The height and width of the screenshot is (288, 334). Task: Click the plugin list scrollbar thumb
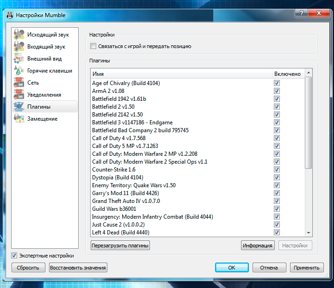tap(309, 123)
